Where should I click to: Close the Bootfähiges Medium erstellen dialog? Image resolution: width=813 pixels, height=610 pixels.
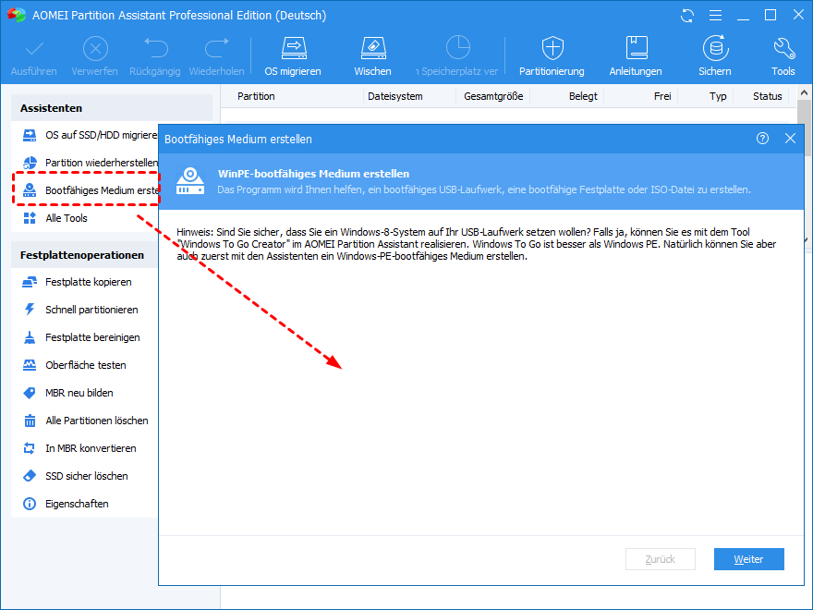[x=790, y=139]
